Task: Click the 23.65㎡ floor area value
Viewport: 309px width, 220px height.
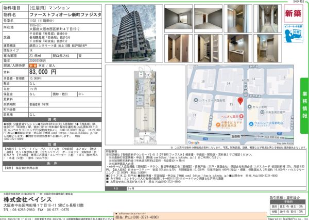Action: pos(35,56)
